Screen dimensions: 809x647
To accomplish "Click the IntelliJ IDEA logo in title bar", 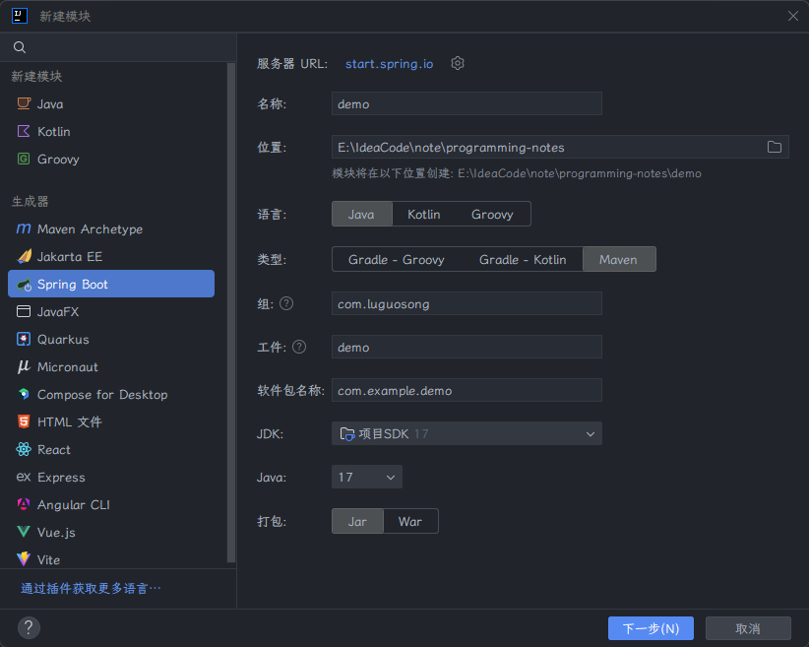I will tap(19, 16).
